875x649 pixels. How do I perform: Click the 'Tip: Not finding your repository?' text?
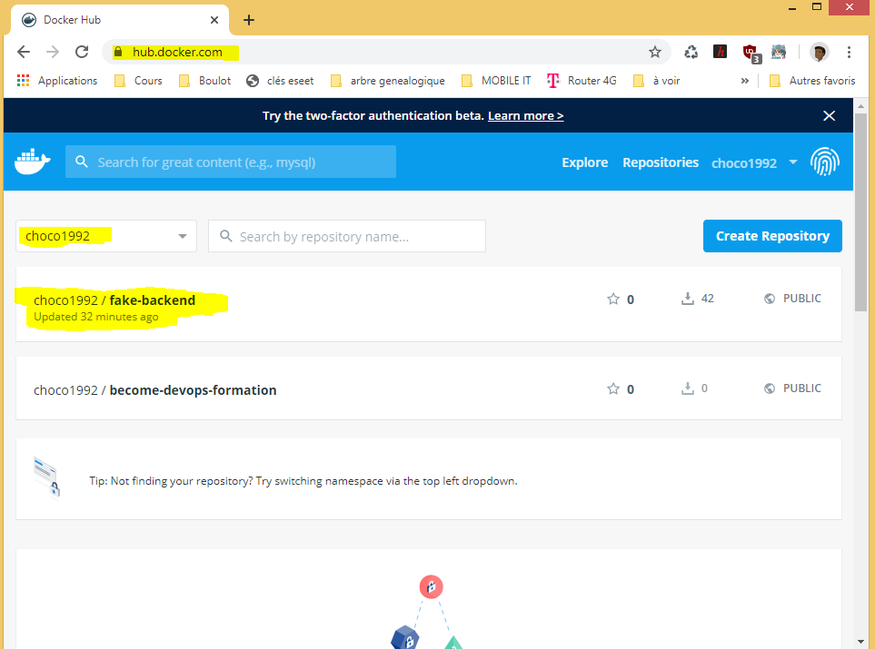point(303,480)
